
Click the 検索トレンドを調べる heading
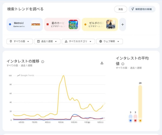[25, 9]
